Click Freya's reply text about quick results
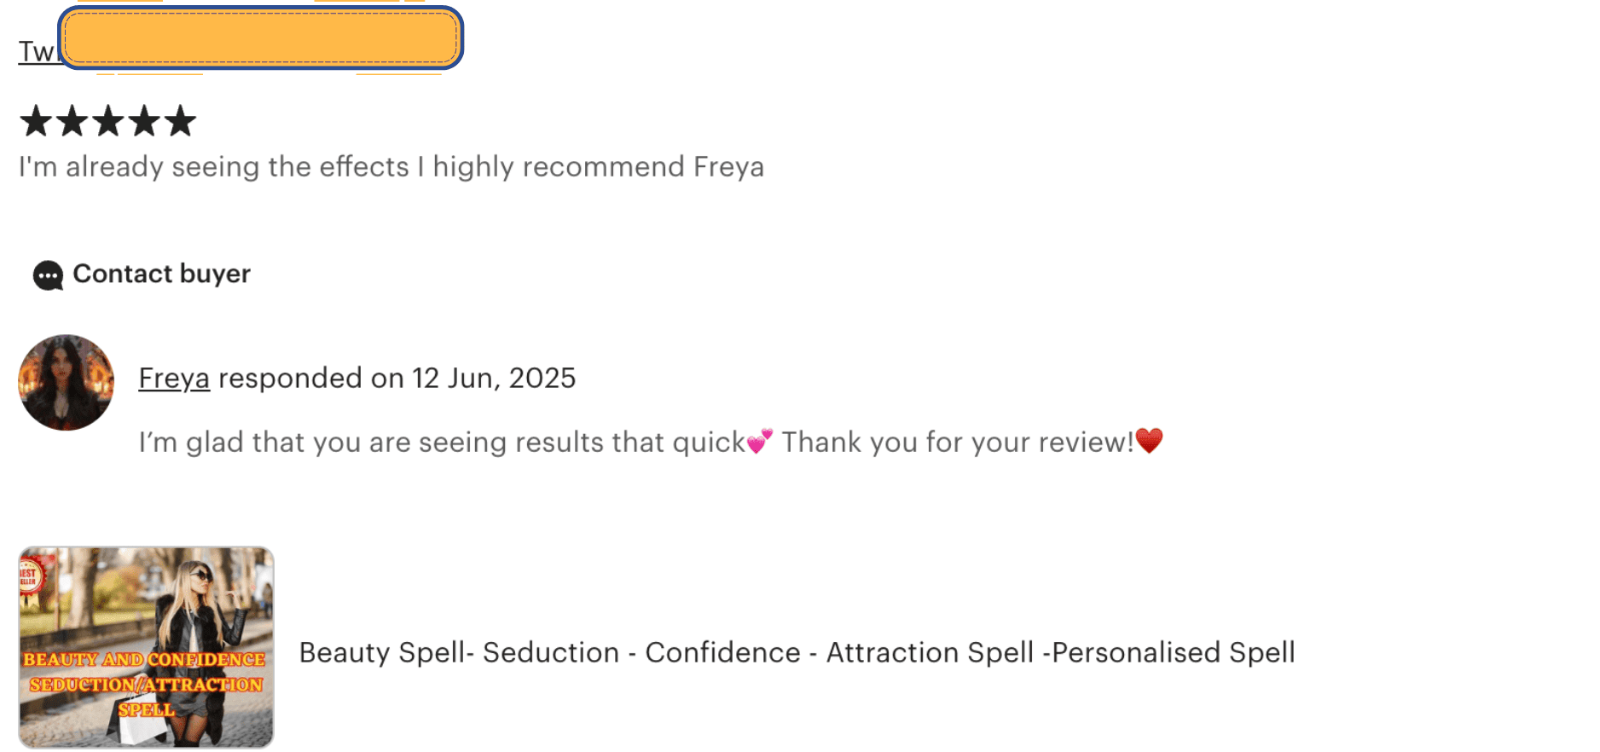The image size is (1600, 752). tap(442, 443)
